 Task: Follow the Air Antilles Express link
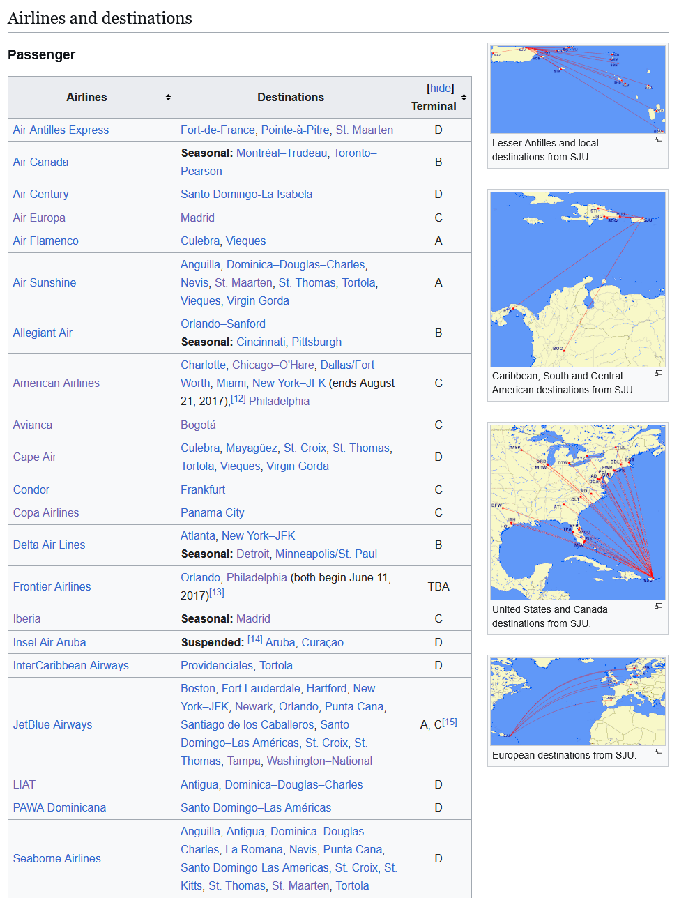[61, 130]
